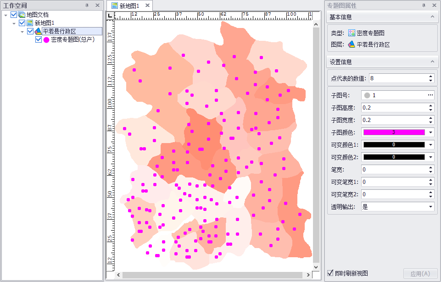The image size is (441, 282).
Task: Collapse the 设置信息 section
Action: pos(431,62)
